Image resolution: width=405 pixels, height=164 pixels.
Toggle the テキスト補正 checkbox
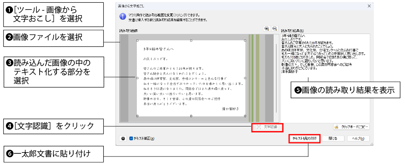[x=132, y=139]
